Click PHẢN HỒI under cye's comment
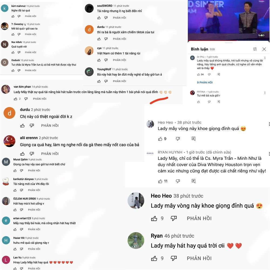The height and width of the screenshot is (270, 270). tap(120, 60)
